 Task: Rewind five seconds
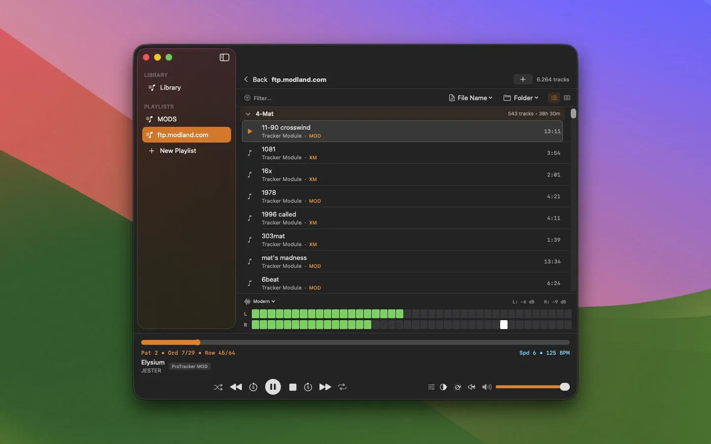(x=253, y=387)
